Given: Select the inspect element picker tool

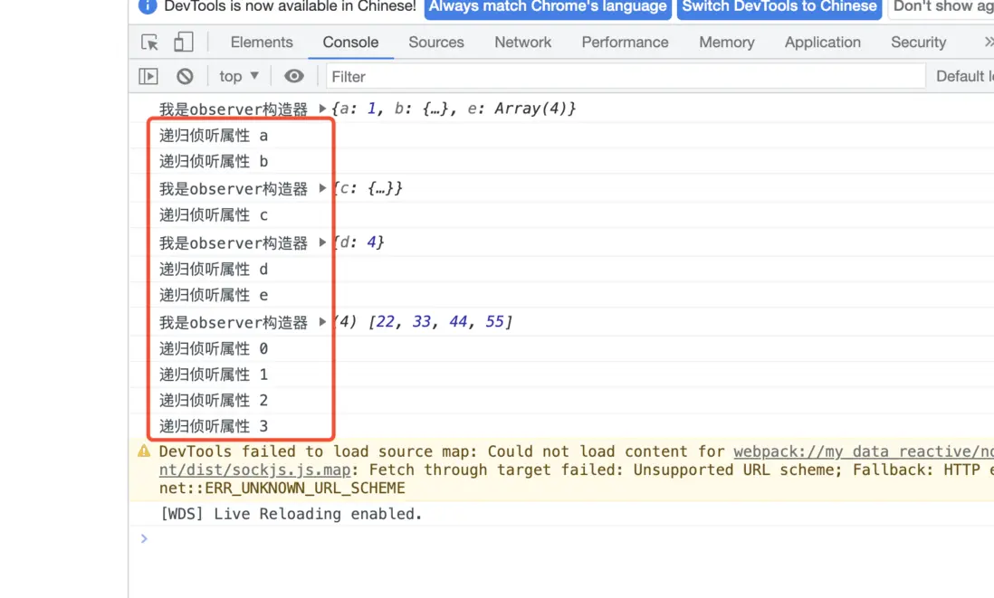Looking at the screenshot, I should (148, 42).
